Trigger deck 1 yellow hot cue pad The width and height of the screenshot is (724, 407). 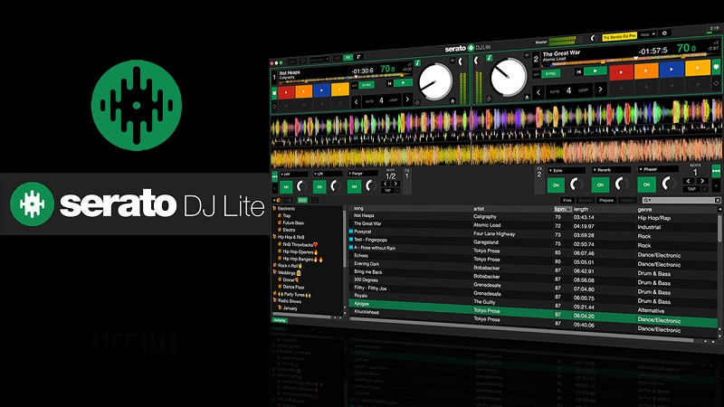tap(340, 89)
